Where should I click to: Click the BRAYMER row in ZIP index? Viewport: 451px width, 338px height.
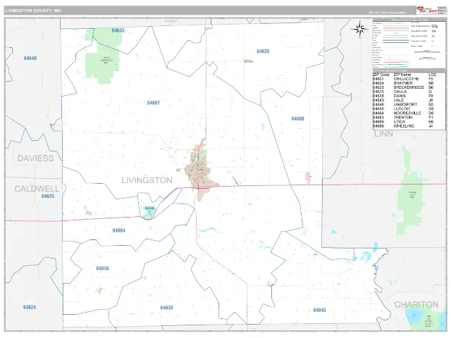coord(404,83)
